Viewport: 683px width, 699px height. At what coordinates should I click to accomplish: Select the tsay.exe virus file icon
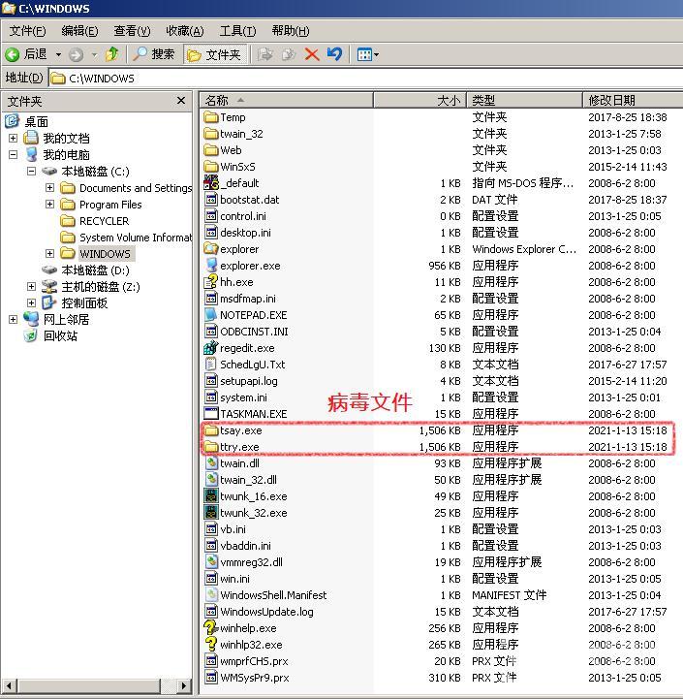[x=211, y=430]
